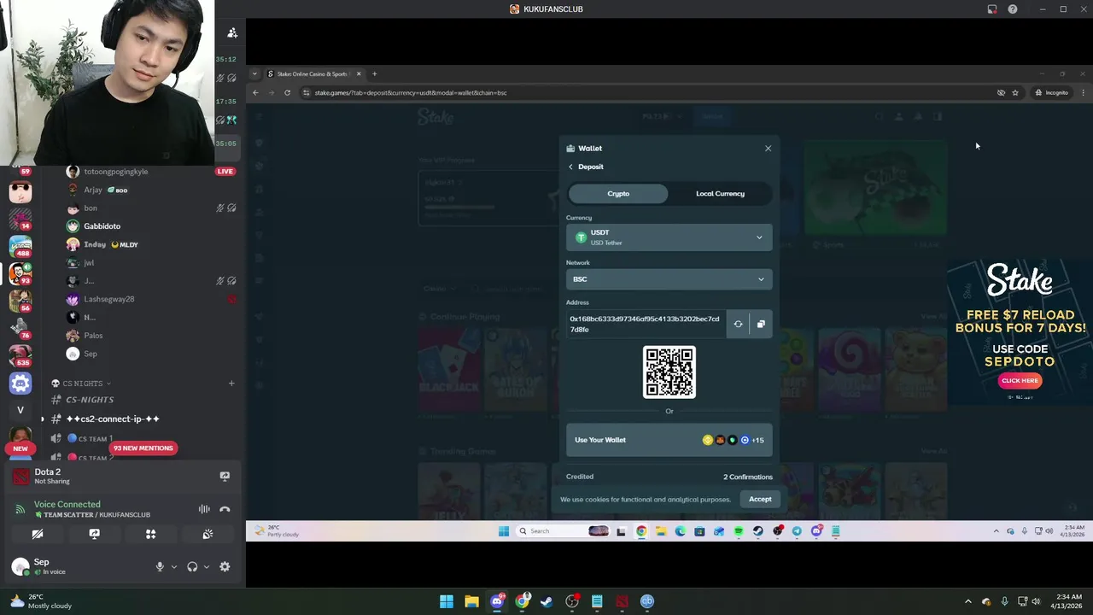This screenshot has height=615, width=1093.
Task: Mute the microphone
Action: [160, 567]
